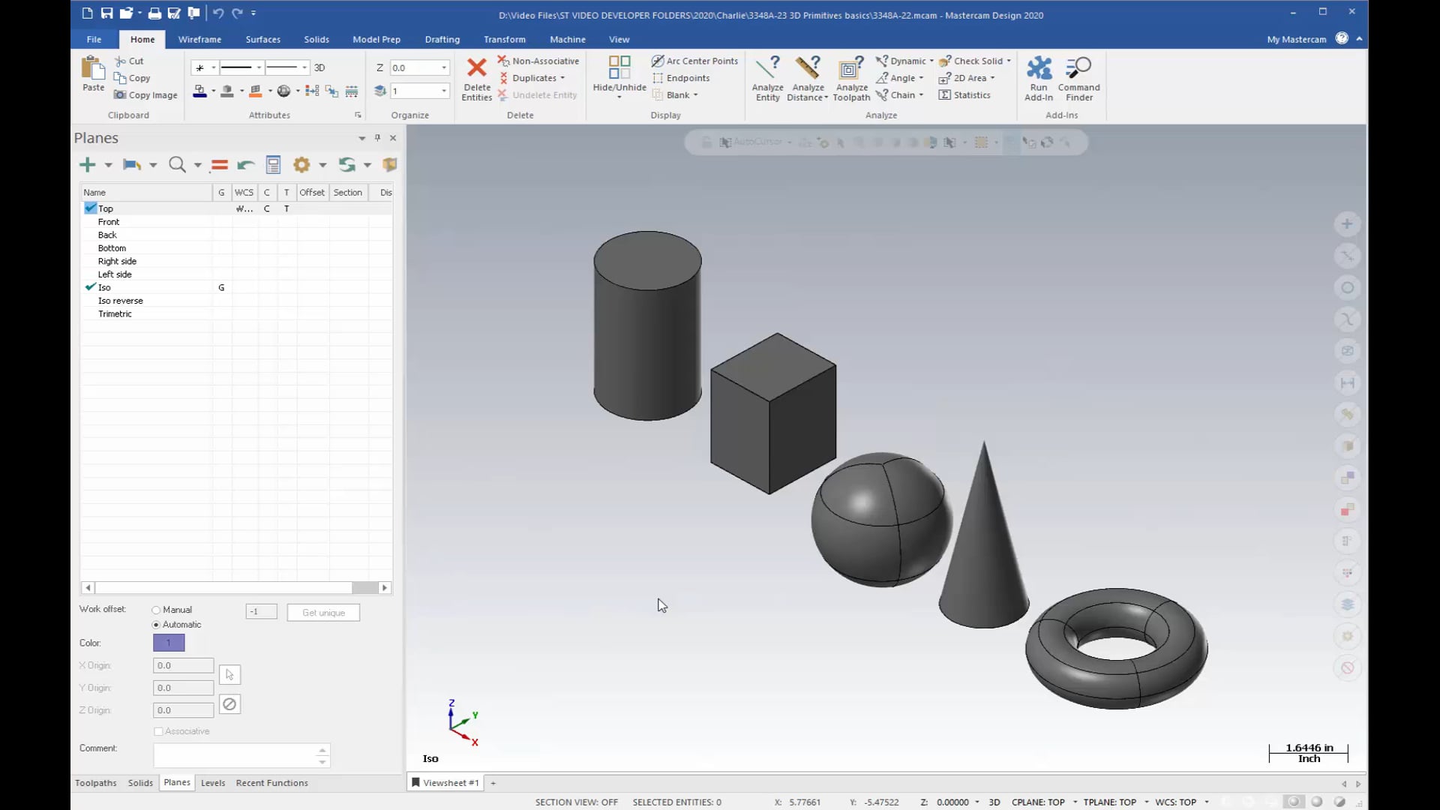Image resolution: width=1440 pixels, height=810 pixels.
Task: Select the Analyze Entity tool
Action: [x=767, y=78]
